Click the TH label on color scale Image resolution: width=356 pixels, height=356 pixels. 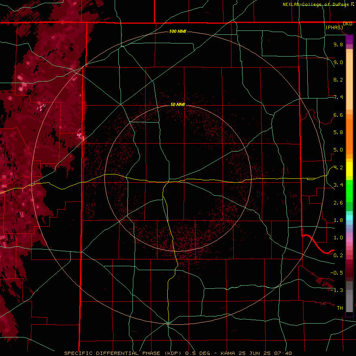coord(340,308)
